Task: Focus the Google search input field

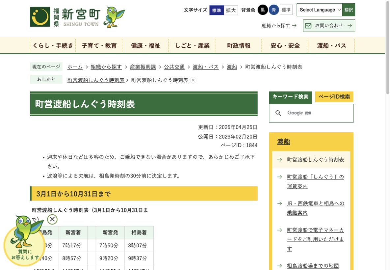Action: point(311,113)
